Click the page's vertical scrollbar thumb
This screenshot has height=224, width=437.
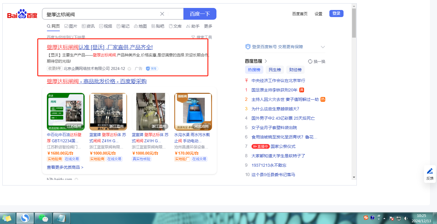[354, 23]
